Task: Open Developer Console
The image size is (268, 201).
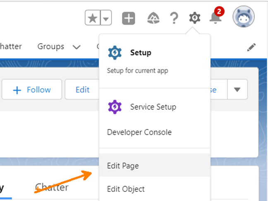Action: point(139,132)
